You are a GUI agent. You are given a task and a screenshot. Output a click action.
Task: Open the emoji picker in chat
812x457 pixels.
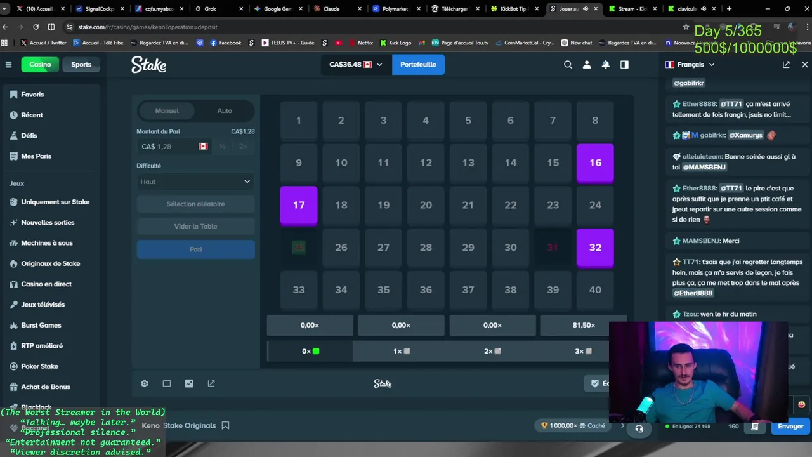point(801,404)
